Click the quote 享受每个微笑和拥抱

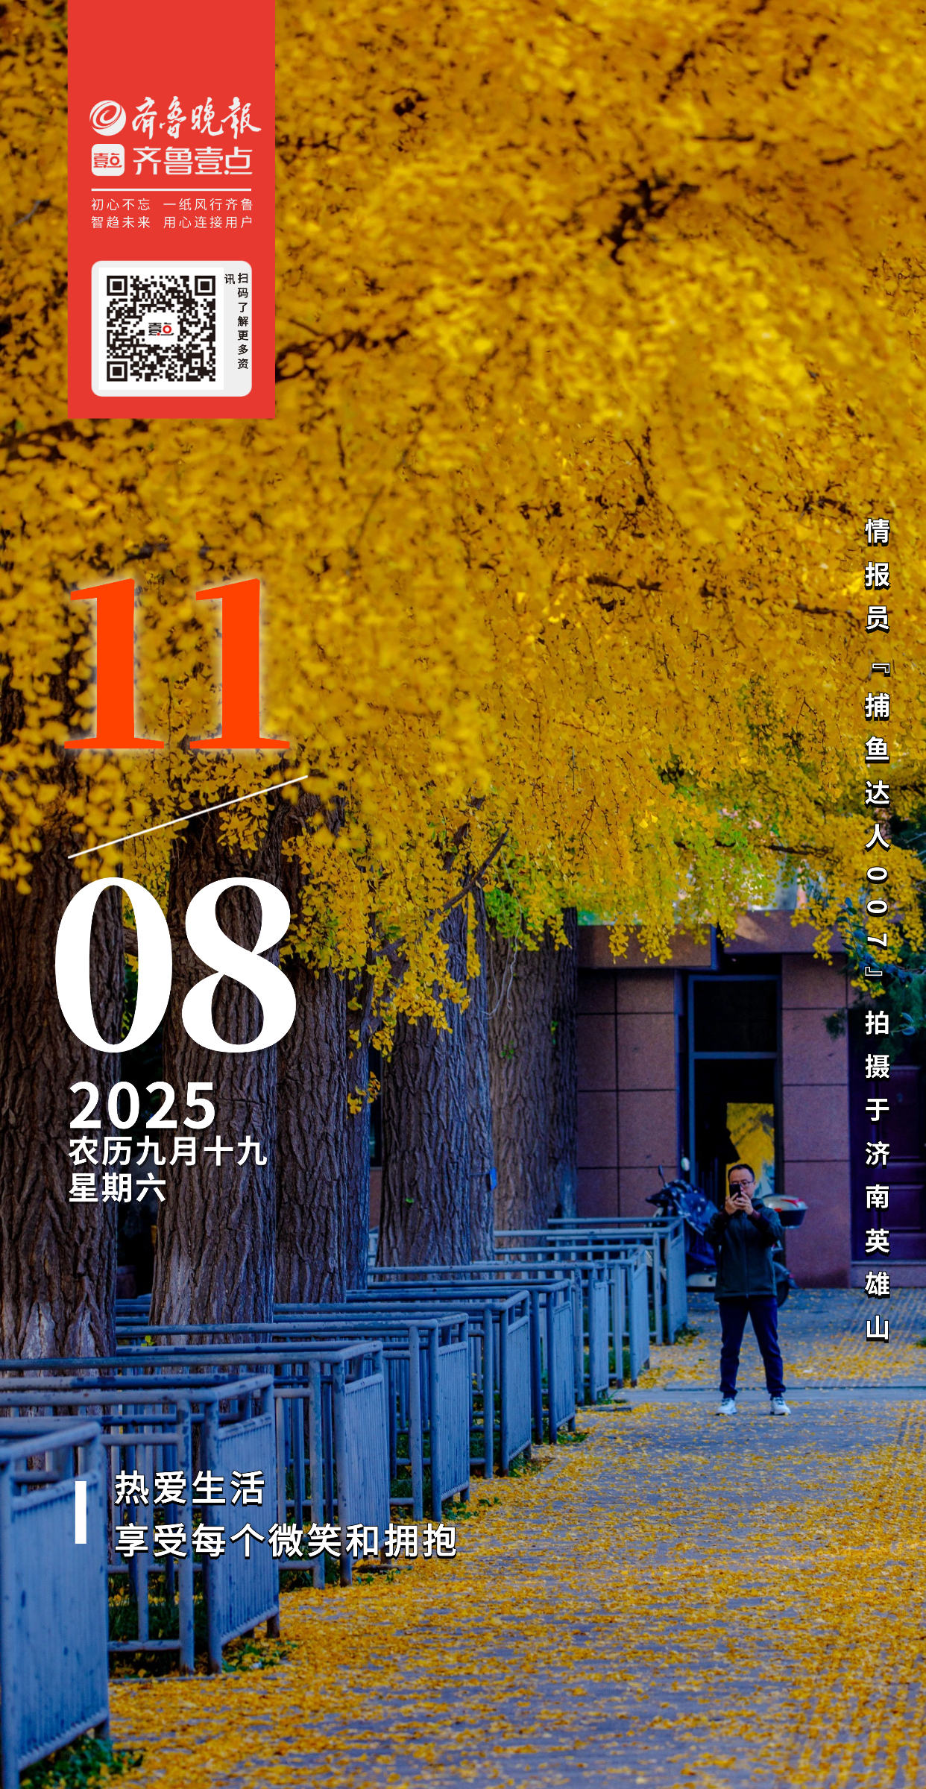(286, 1541)
